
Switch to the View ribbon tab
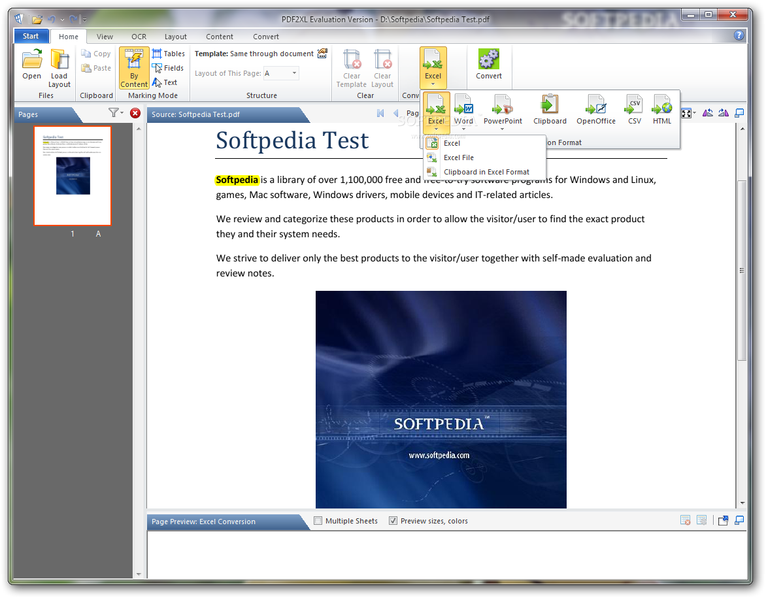pos(105,37)
